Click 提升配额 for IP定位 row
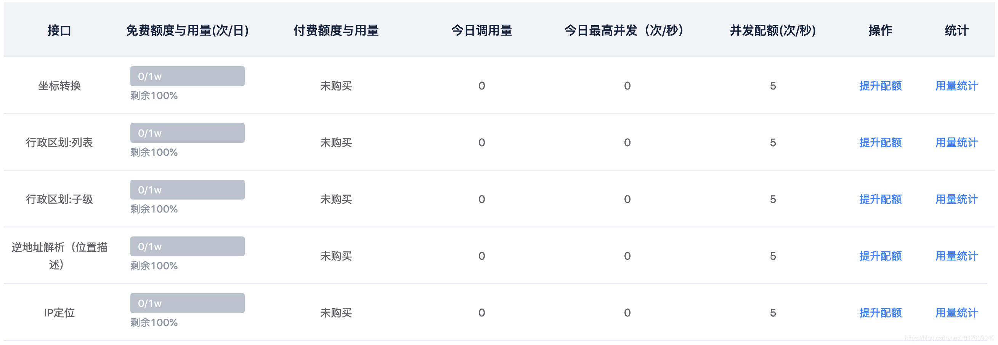 click(x=880, y=313)
